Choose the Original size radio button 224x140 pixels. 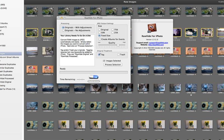(99, 30)
